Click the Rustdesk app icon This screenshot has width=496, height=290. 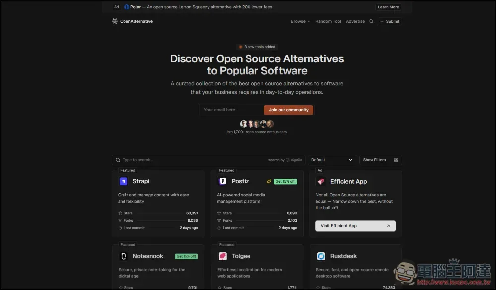[321, 256]
